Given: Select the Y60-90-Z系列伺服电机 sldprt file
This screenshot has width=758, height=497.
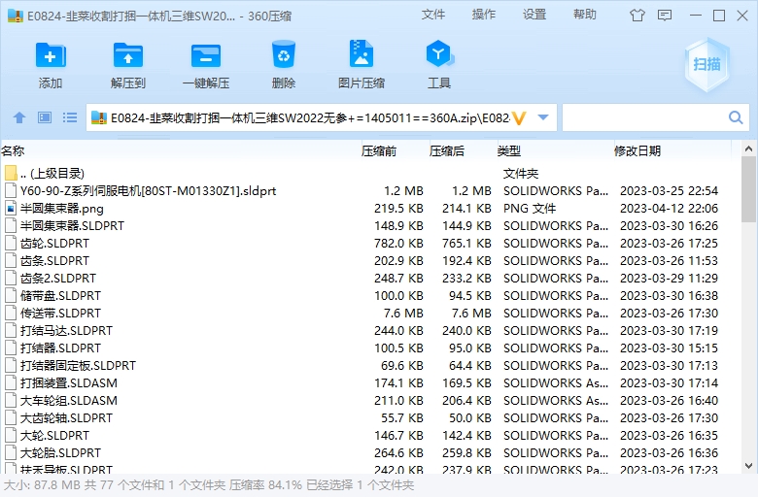Looking at the screenshot, I should click(370, 191).
